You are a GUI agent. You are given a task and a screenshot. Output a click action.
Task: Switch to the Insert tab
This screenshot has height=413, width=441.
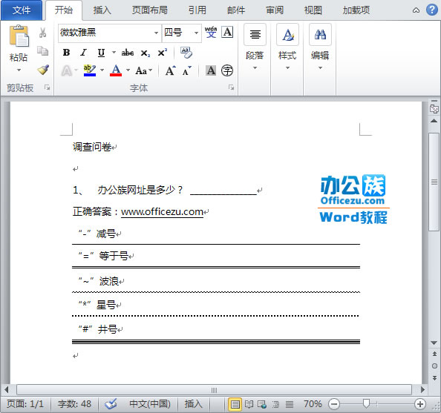102,10
